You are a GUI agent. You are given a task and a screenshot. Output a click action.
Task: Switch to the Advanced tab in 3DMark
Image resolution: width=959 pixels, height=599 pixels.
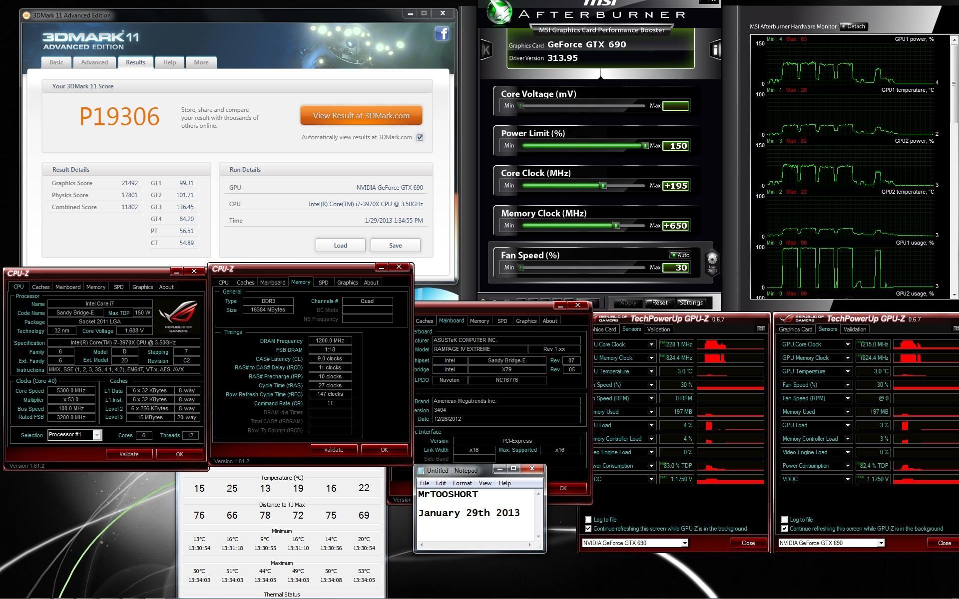tap(94, 62)
